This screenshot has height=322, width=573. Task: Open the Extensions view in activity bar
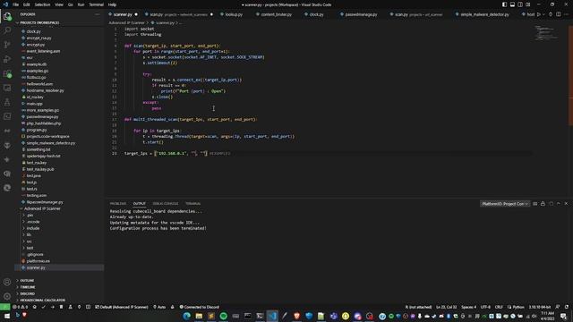tap(7, 73)
